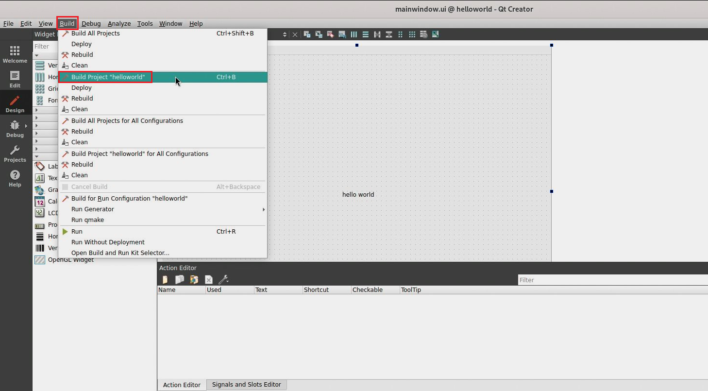
Task: Click Lay Out in a Grid icon
Action: click(412, 34)
